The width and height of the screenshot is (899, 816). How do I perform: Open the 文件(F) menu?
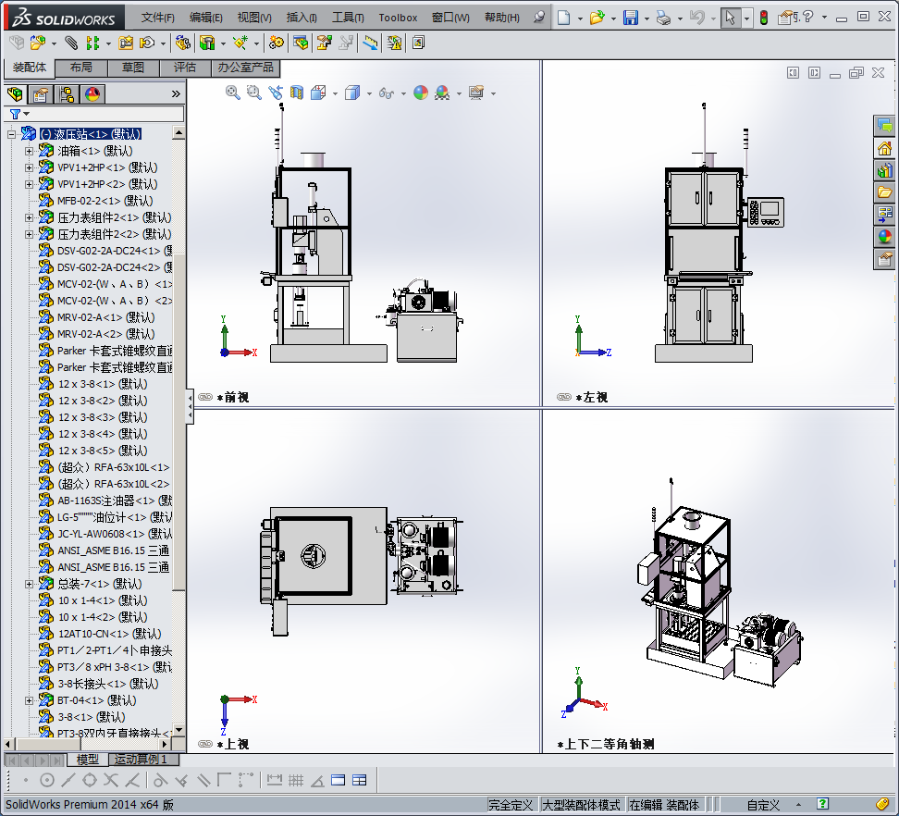(x=157, y=18)
